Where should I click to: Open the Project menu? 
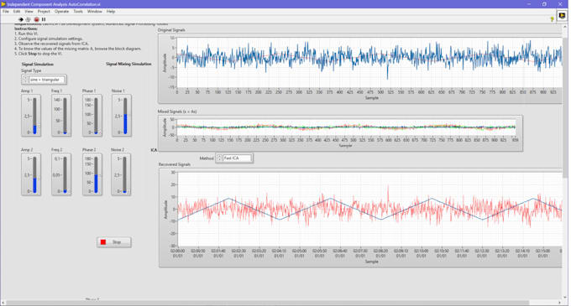(x=44, y=11)
